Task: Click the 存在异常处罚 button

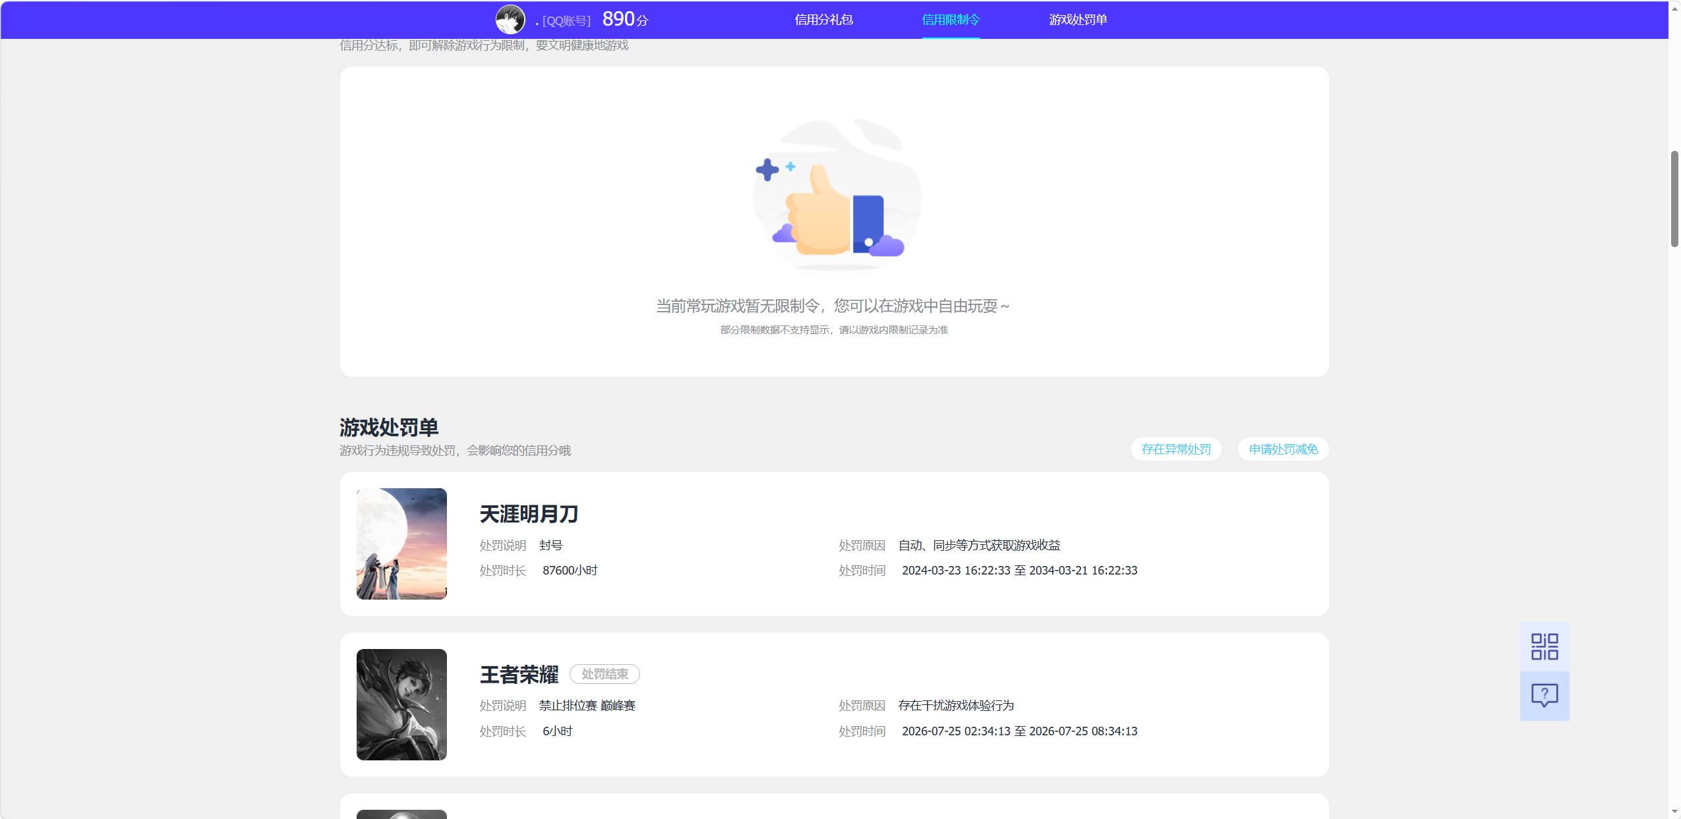Action: 1176,449
